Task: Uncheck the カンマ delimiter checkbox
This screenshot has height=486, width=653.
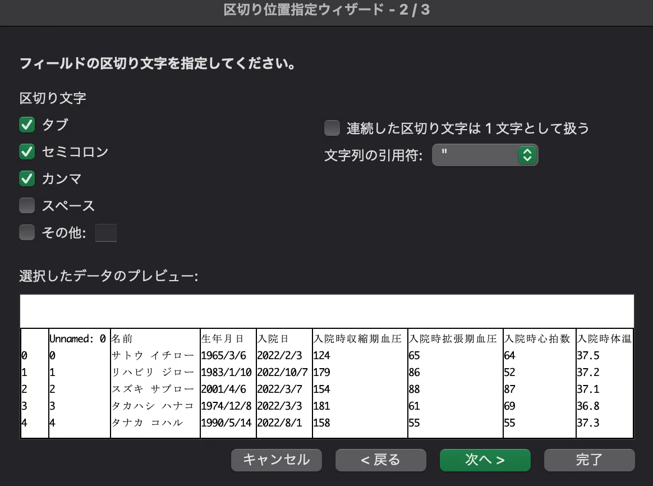Action: [27, 178]
